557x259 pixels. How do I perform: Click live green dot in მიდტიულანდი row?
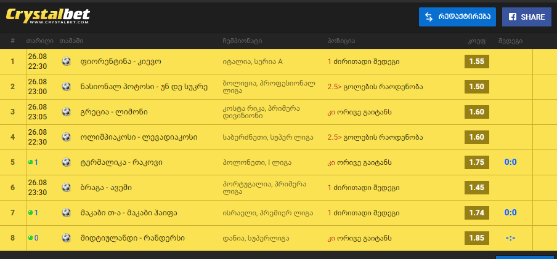[31, 237]
